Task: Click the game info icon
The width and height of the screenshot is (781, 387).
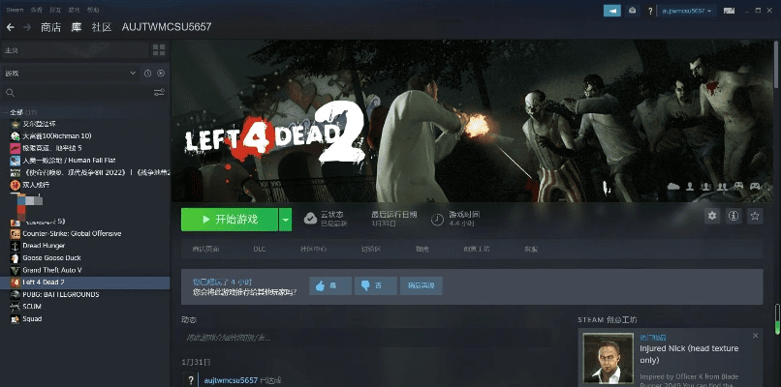Action: click(734, 216)
